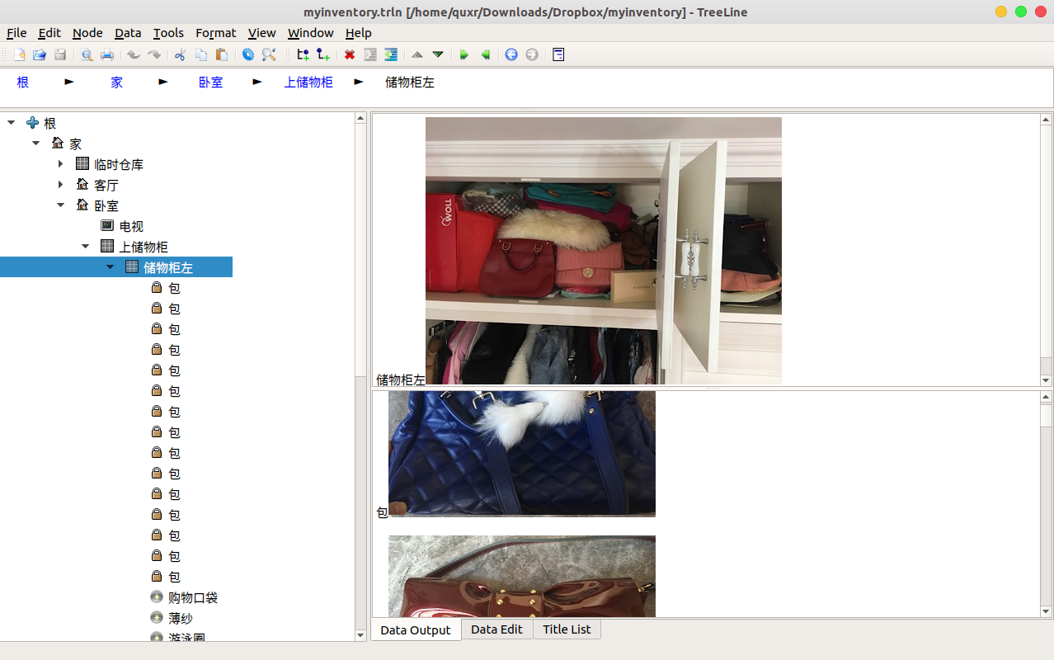
Task: Expand the 临时仓库 tree node
Action: click(x=61, y=164)
